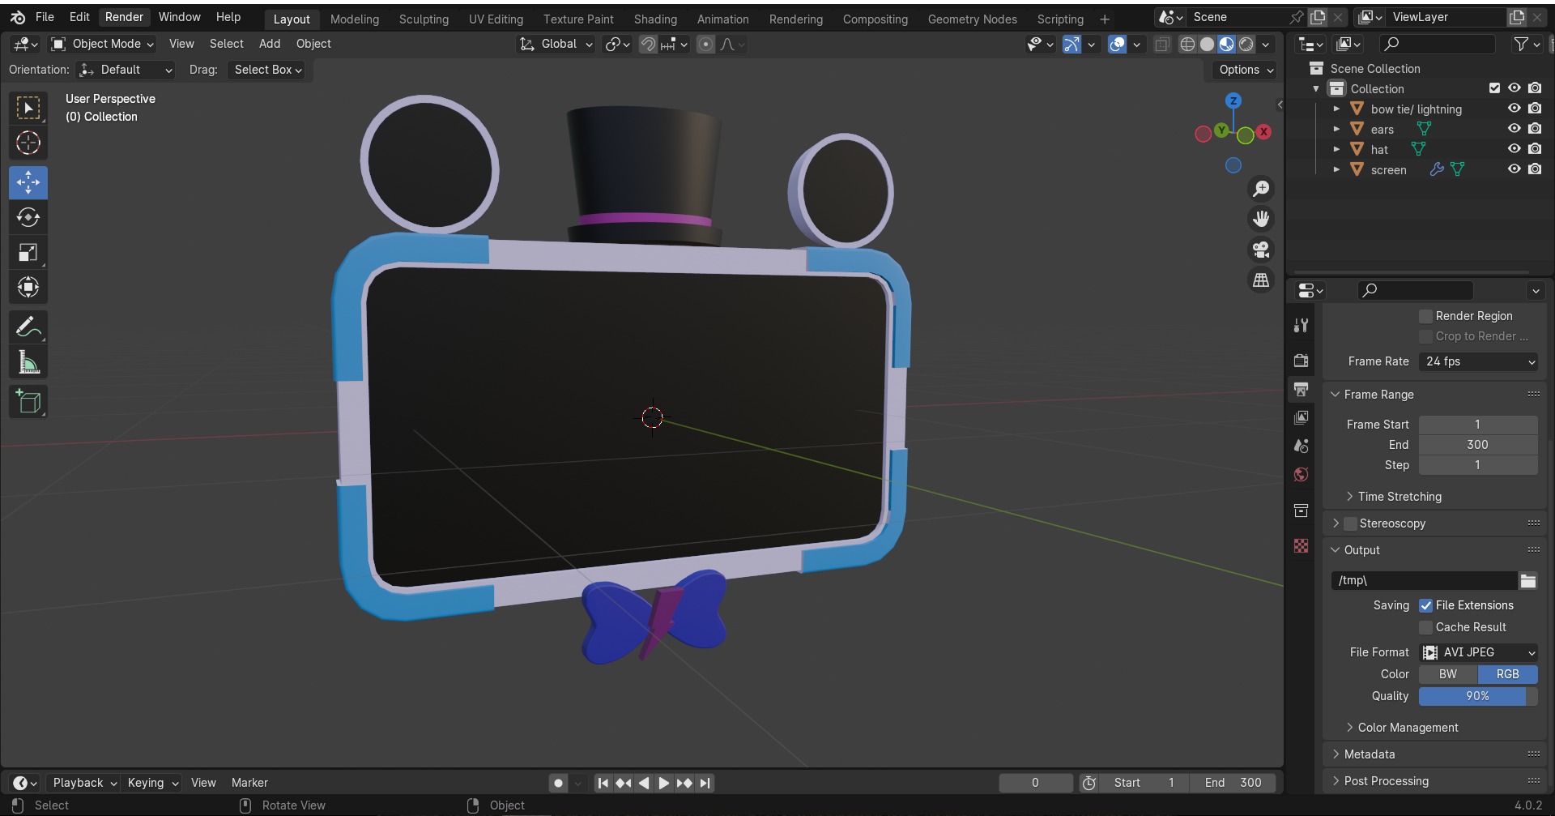Screen dimensions: 1555x816
Task: Activate the 3D Cursor tool
Action: click(28, 143)
